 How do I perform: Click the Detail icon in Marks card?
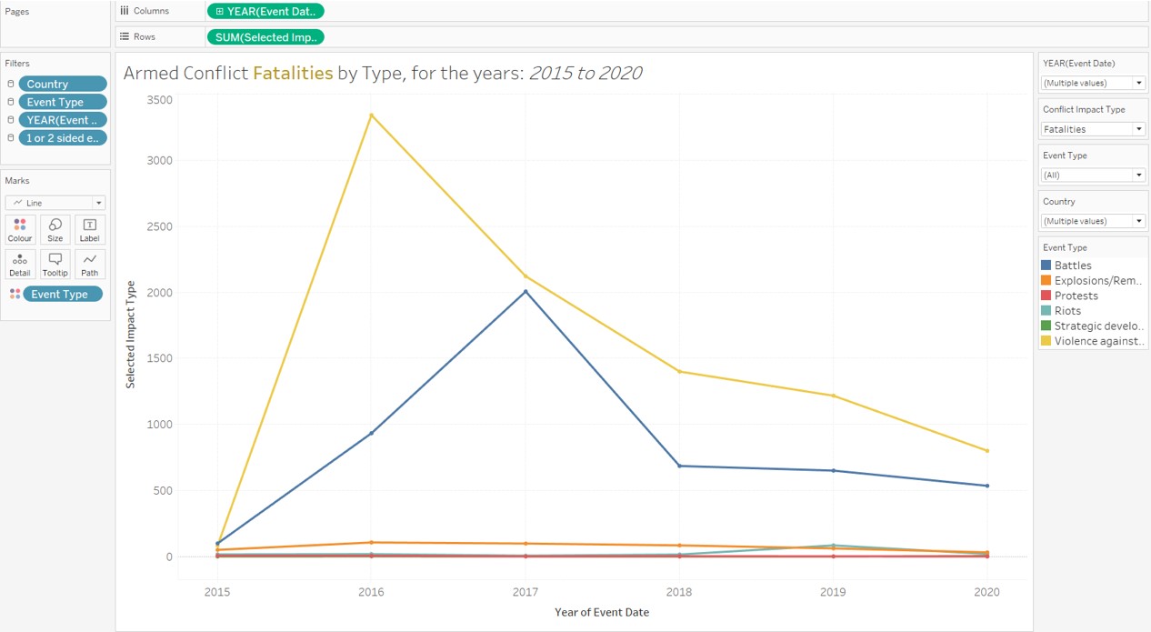(19, 264)
